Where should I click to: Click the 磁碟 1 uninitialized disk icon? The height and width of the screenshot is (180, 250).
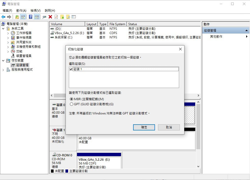tap(54, 130)
